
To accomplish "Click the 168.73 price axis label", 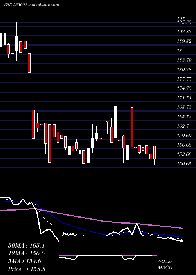I will click(x=184, y=107).
